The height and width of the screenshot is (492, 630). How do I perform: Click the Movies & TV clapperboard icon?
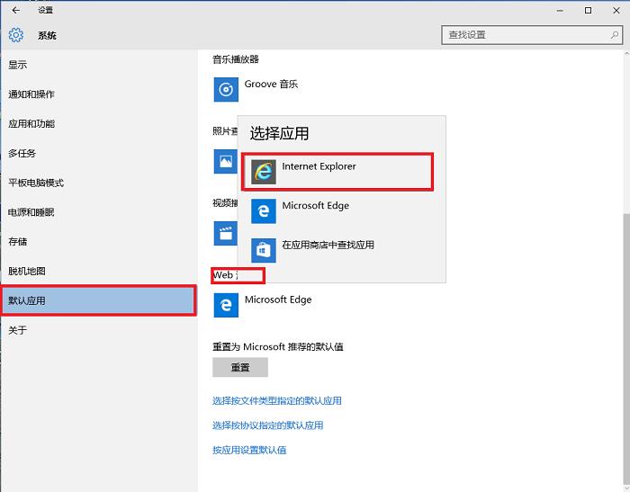(x=225, y=233)
